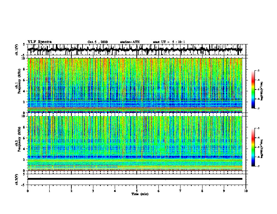Click the ch.1 colorbar gradient scale
Screen dimensions: 277x214
click(x=253, y=90)
